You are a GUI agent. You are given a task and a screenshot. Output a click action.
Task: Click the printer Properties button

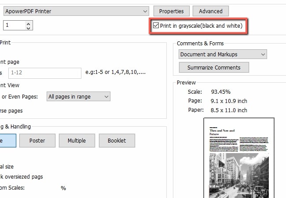[x=171, y=11]
